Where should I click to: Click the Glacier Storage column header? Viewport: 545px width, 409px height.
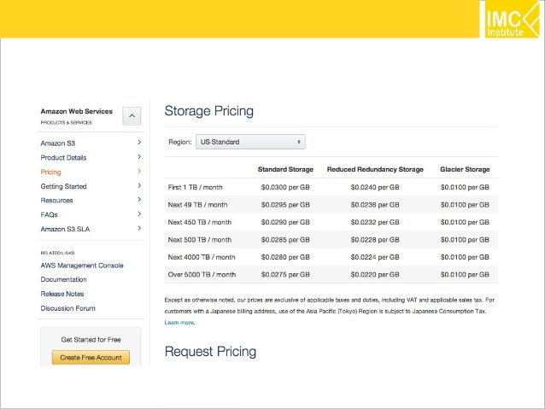pos(465,169)
